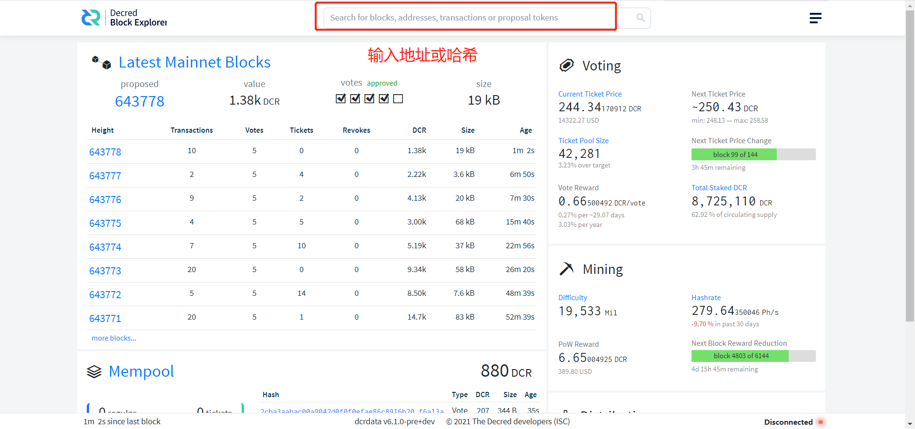Click the block 4803 of 6144 progress bar
This screenshot has width=915, height=429.
point(753,356)
